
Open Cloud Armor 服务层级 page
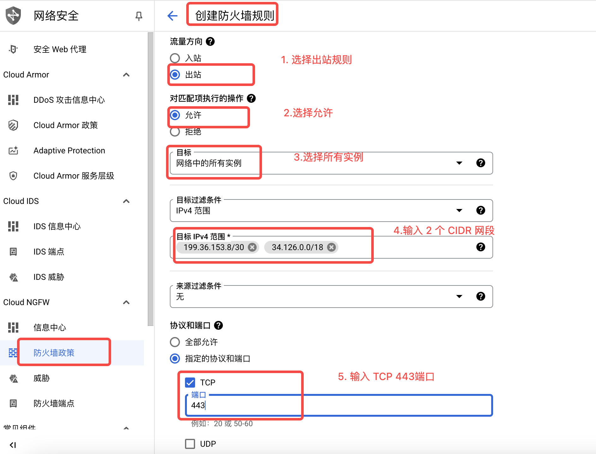coord(72,176)
